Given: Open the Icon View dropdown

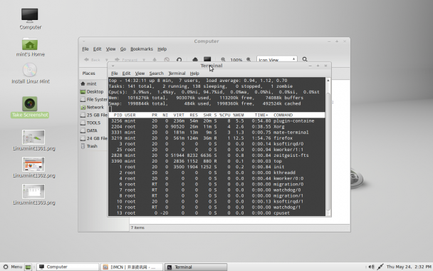Looking at the screenshot, I should (277, 59).
